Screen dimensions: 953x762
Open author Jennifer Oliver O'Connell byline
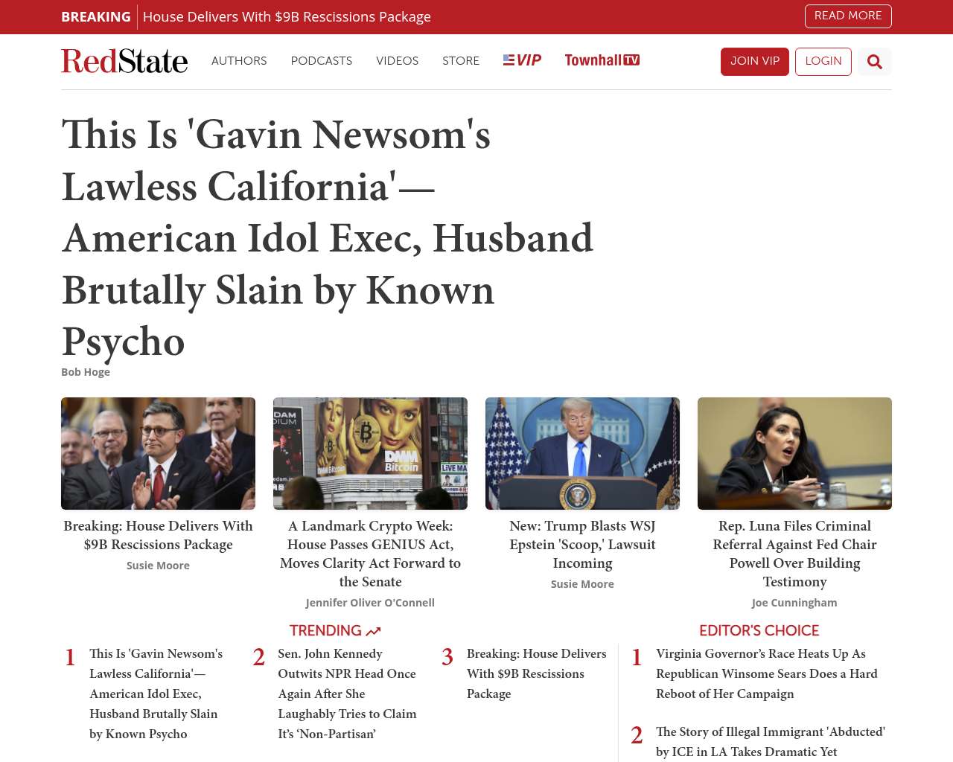coord(370,603)
